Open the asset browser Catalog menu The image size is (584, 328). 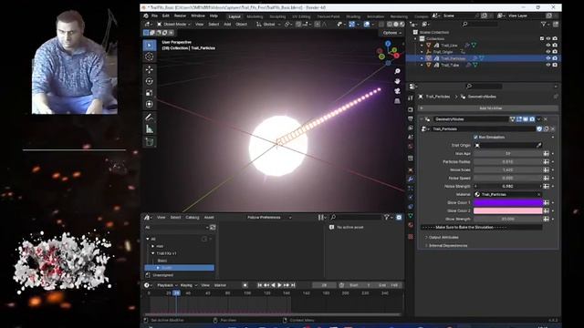[x=193, y=218]
